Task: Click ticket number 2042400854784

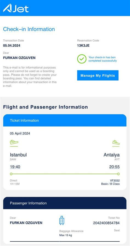Action: (x=106, y=223)
